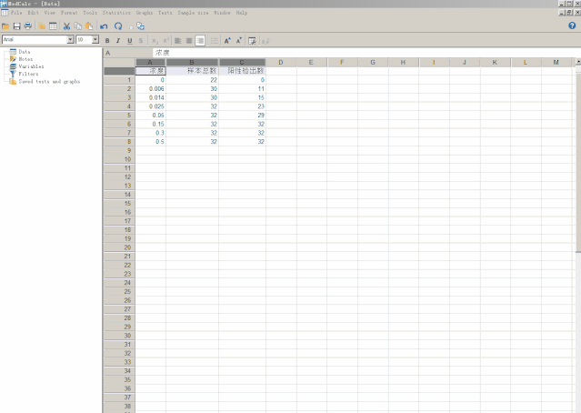
Task: Click the Save icon in toolbar
Action: coord(17,26)
